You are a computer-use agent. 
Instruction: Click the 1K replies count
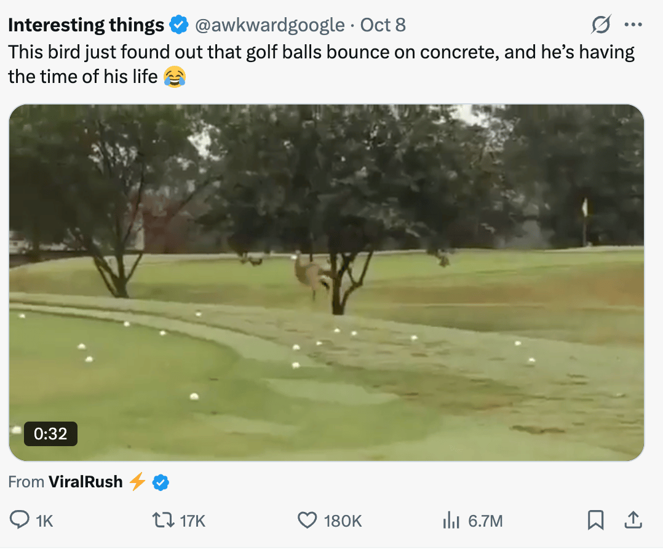click(45, 521)
